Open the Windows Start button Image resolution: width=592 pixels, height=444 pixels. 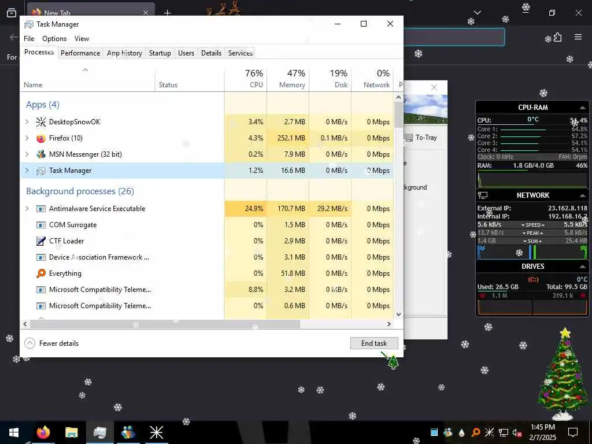click(14, 432)
